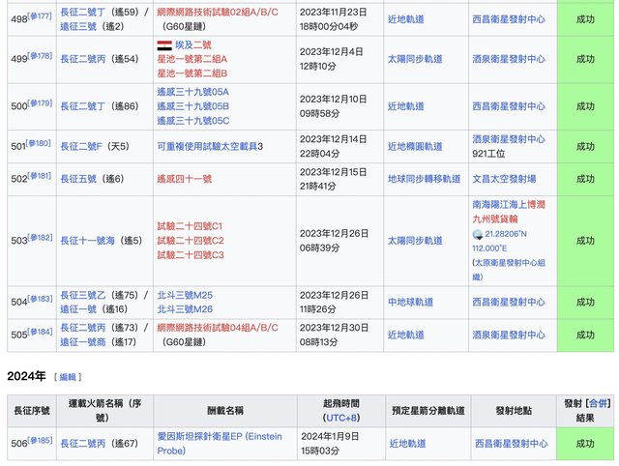Viewport: 619px width, 466px height.
Task: Open the 北斗三號M25 link
Action: click(185, 295)
